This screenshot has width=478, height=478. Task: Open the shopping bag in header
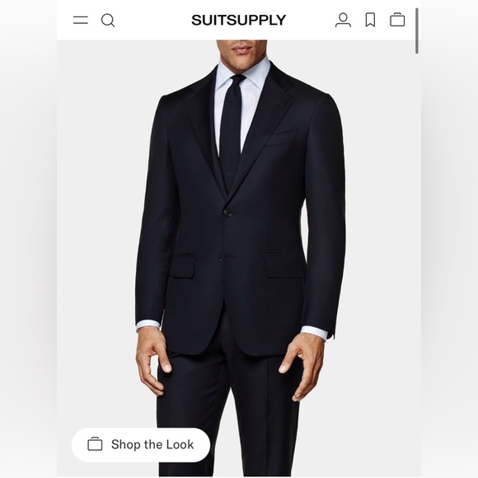(x=397, y=20)
